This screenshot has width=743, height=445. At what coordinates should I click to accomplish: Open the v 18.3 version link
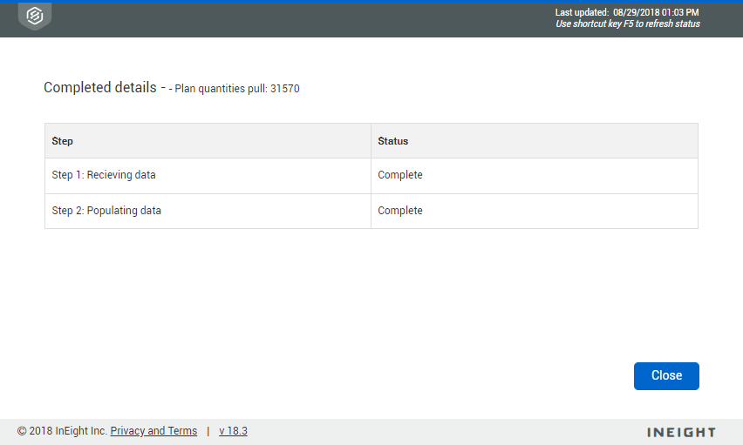[x=233, y=431]
